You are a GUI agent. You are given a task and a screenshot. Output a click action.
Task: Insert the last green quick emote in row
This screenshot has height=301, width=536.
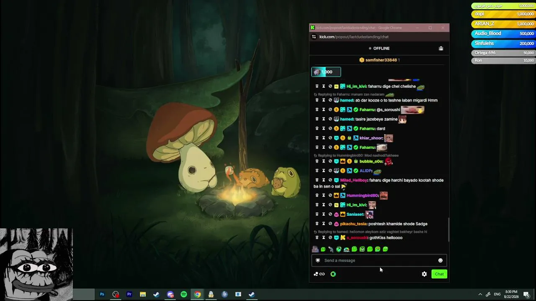[x=385, y=249]
